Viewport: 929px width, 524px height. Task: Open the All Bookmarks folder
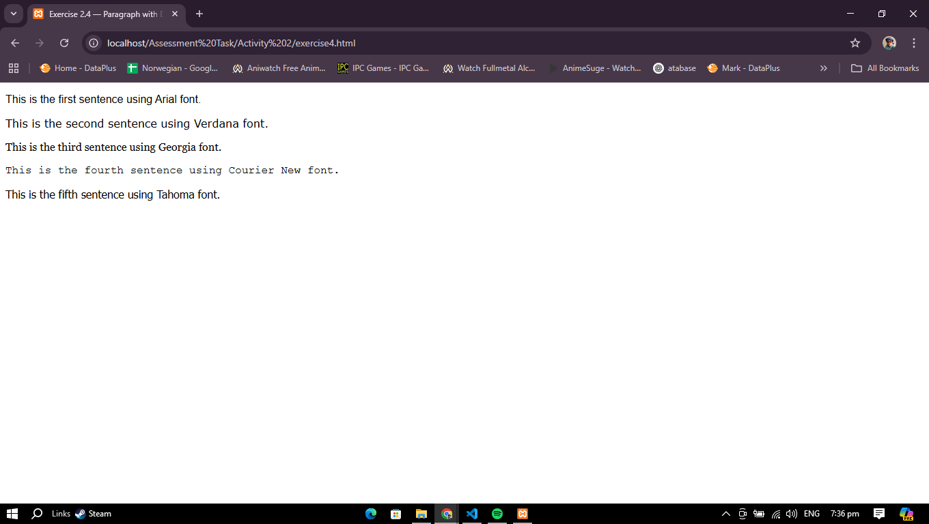tap(885, 68)
